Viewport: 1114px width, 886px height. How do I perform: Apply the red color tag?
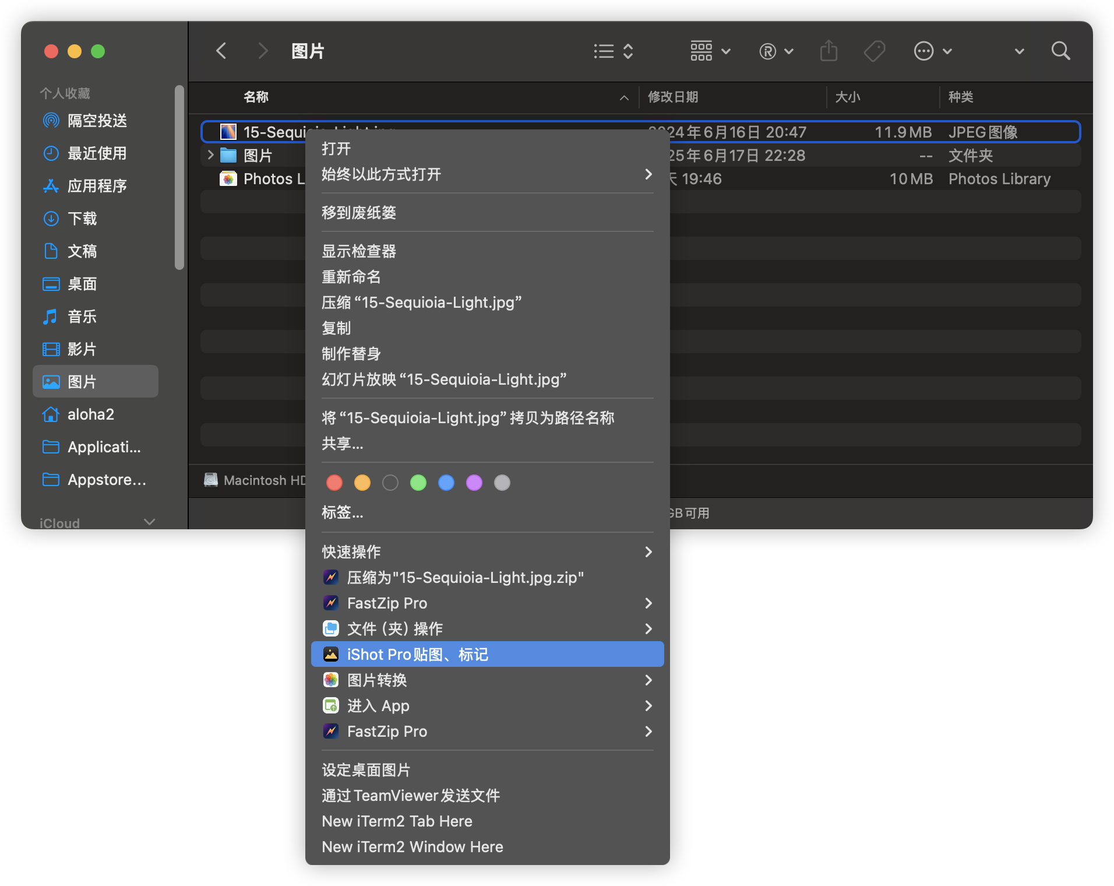point(334,483)
